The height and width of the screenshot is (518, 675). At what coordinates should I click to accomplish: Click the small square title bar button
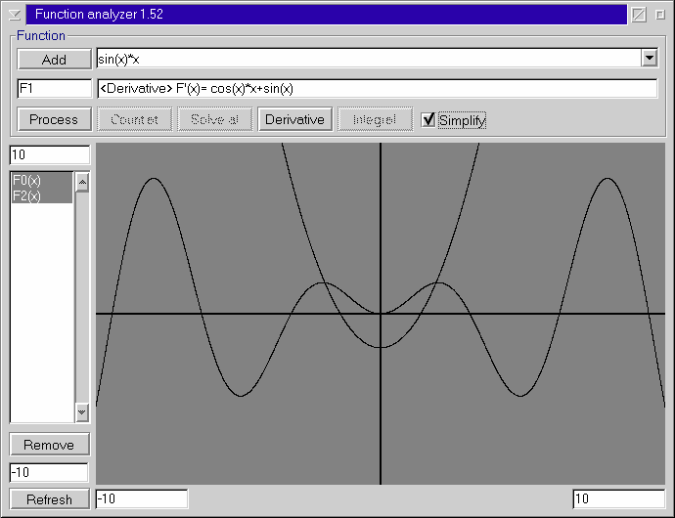point(660,15)
